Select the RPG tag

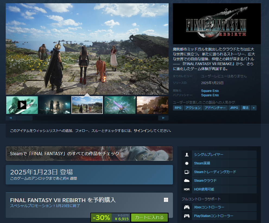click(178, 108)
